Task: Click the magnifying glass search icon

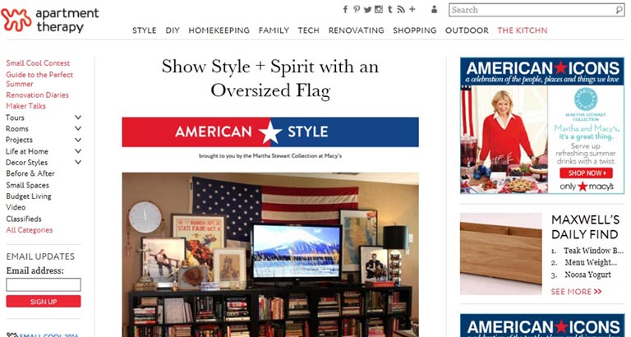Action: pyautogui.click(x=619, y=10)
